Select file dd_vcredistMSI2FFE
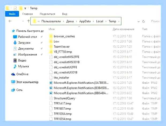Viewport: 166px width, 126px height. pyautogui.click(x=66, y=57)
